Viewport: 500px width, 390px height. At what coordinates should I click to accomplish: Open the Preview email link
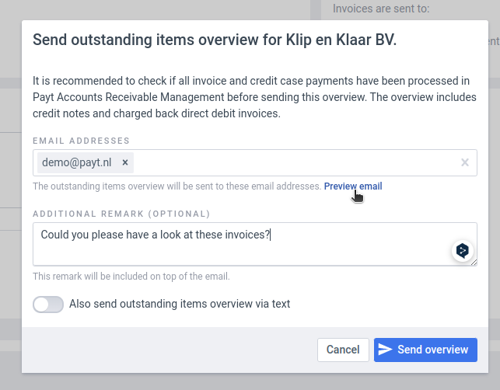[353, 186]
